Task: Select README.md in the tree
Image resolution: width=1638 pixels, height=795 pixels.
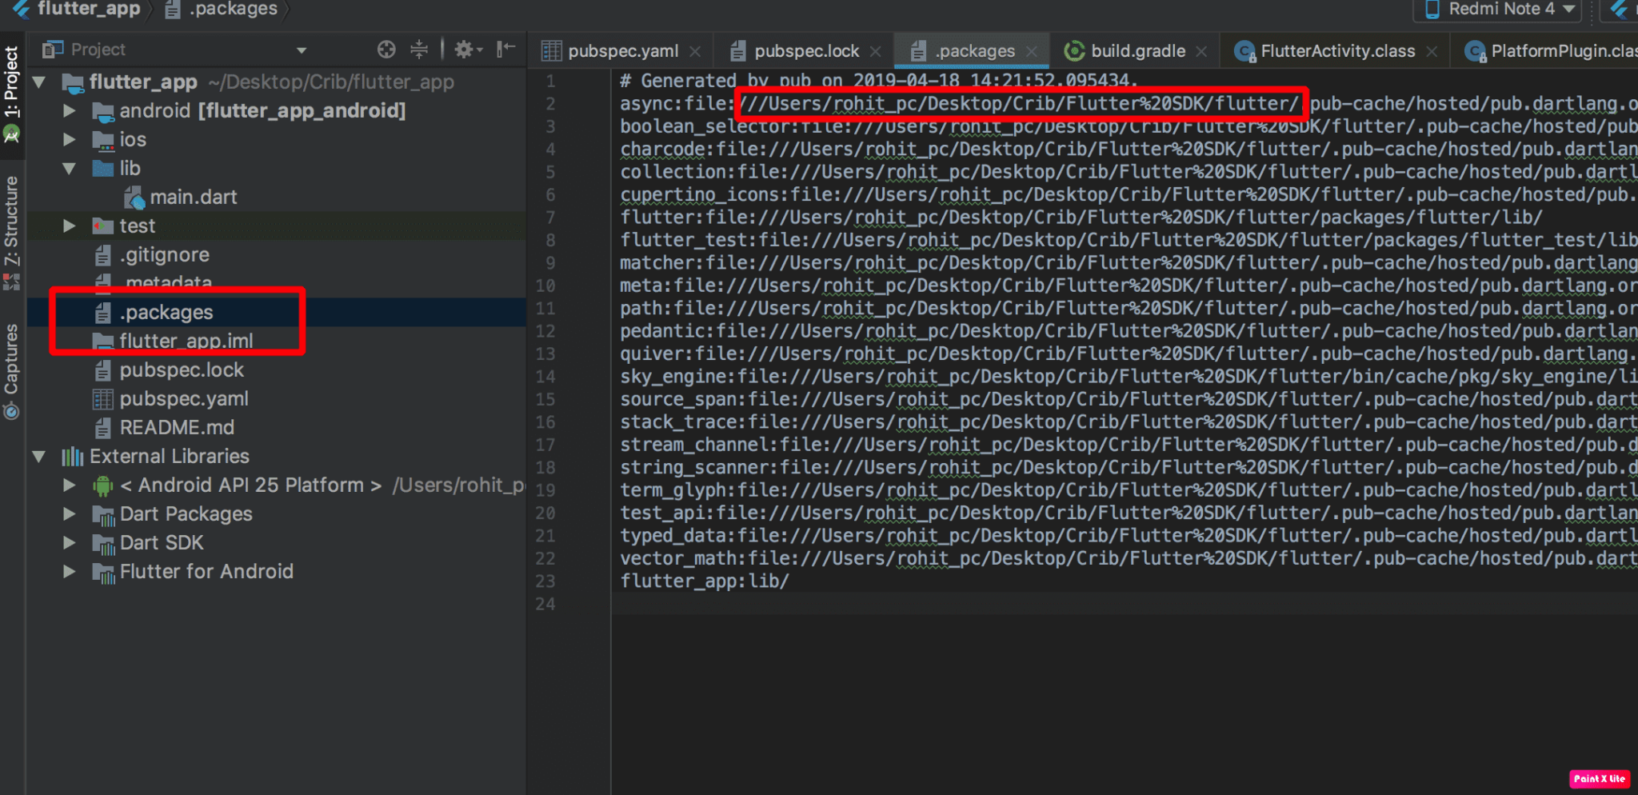Action: click(x=177, y=427)
